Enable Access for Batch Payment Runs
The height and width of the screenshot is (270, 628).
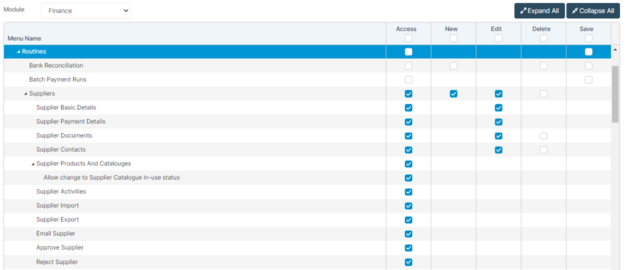pyautogui.click(x=409, y=79)
